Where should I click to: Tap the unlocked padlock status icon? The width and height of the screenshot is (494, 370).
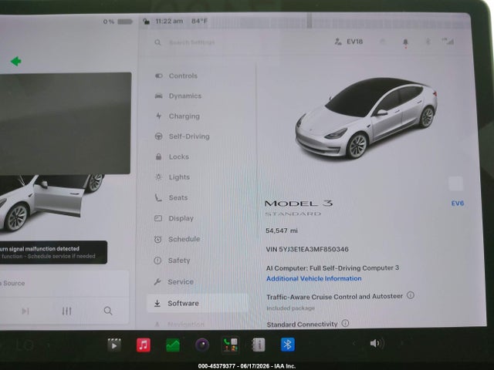(146, 22)
